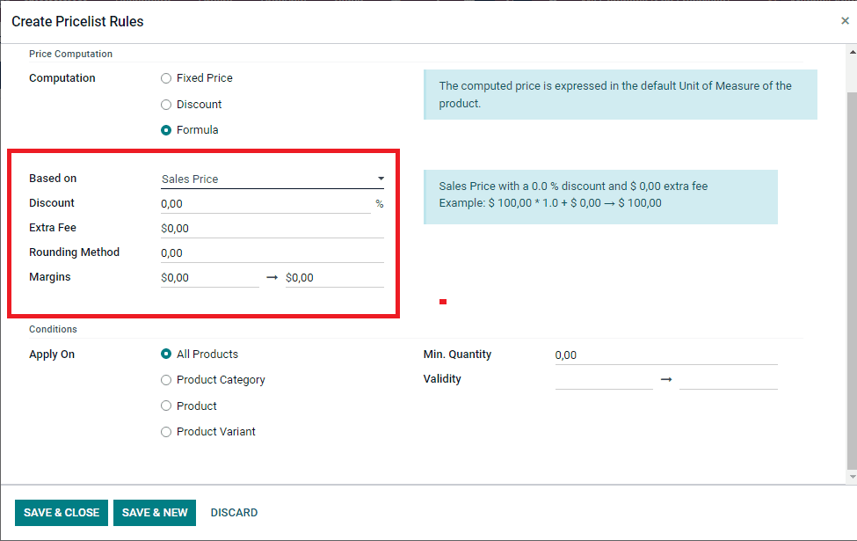This screenshot has width=857, height=541.
Task: Select Product Variant option
Action: tap(165, 431)
